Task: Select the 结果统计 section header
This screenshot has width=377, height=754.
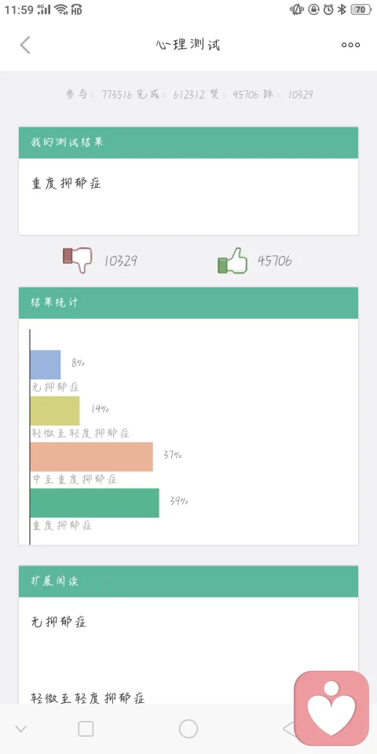Action: click(188, 303)
